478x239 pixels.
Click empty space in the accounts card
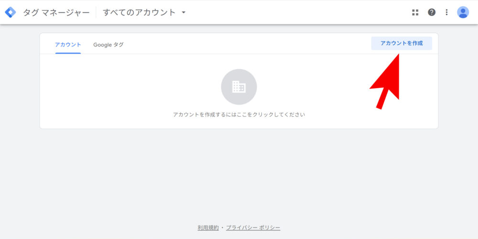click(x=119, y=91)
